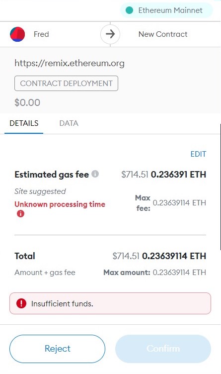Click the Site suggested label
The image size is (221, 374).
point(40,191)
